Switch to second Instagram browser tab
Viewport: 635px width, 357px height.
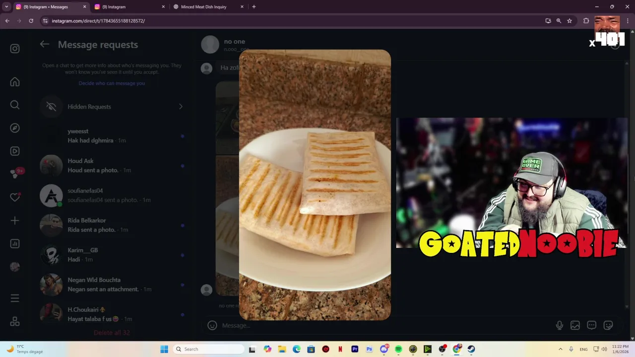130,7
